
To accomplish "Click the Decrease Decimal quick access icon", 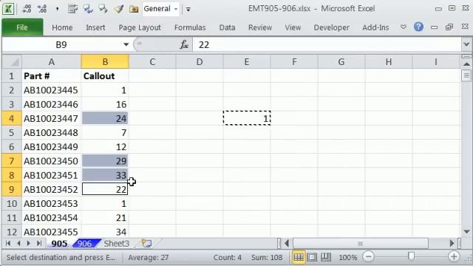I will pyautogui.click(x=42, y=9).
